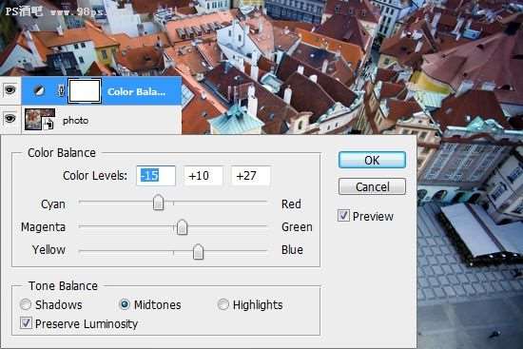
Task: Click the Color Levels field showing +27
Action: pos(250,176)
